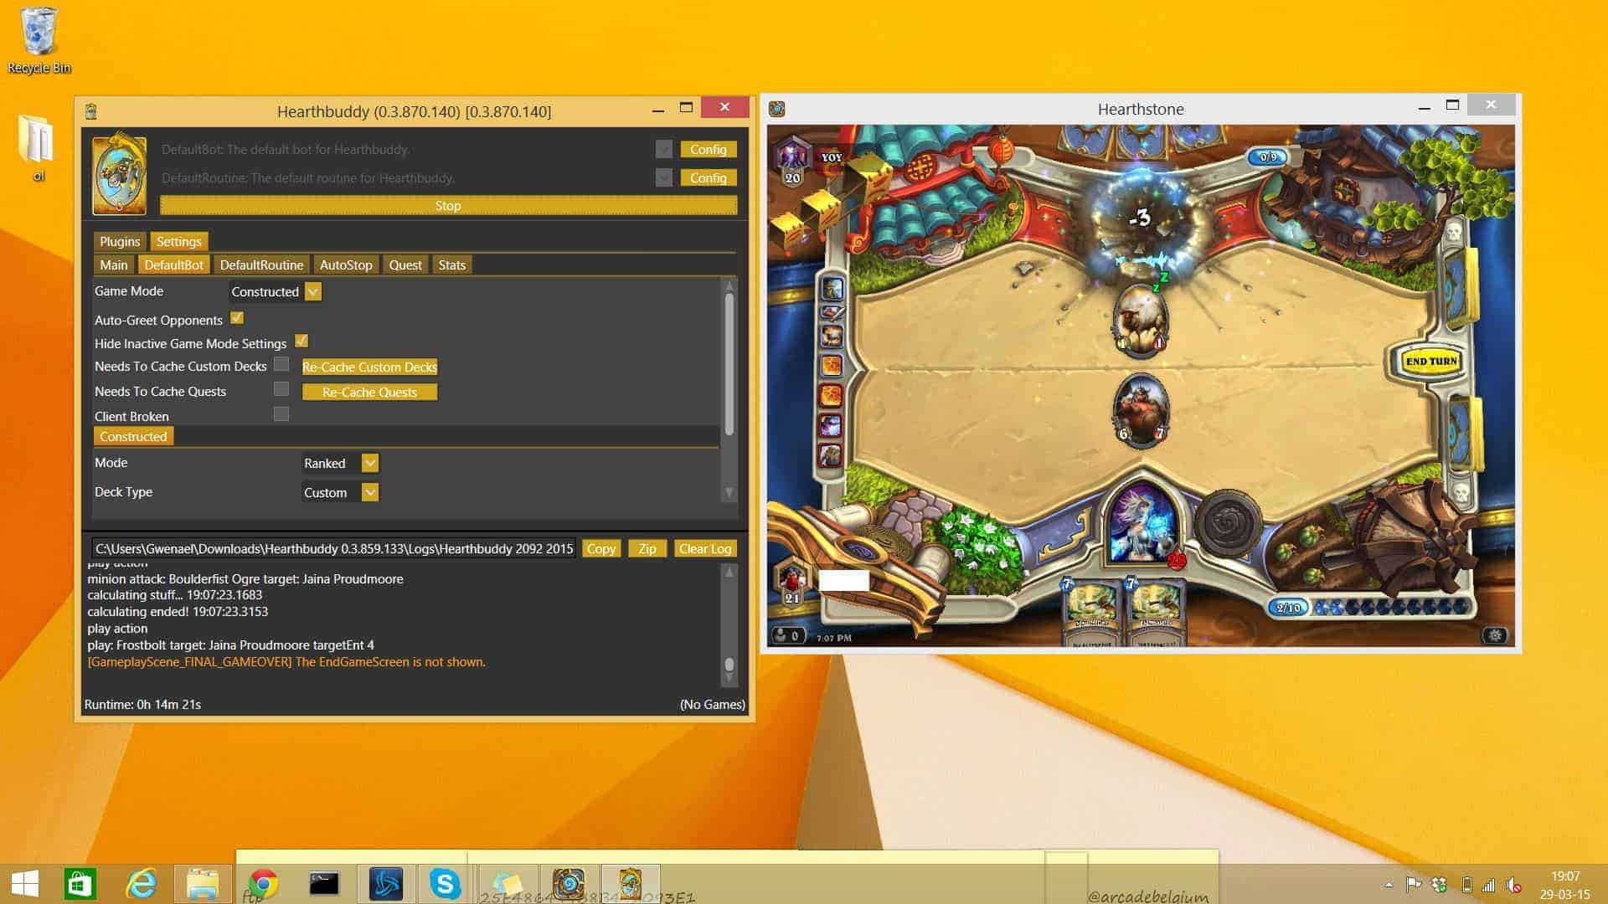Disable Auto-Greet Opponents checkbox
The width and height of the screenshot is (1608, 904).
237,318
